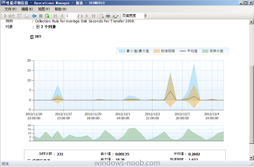Jump to the first page icon

coord(55,16)
